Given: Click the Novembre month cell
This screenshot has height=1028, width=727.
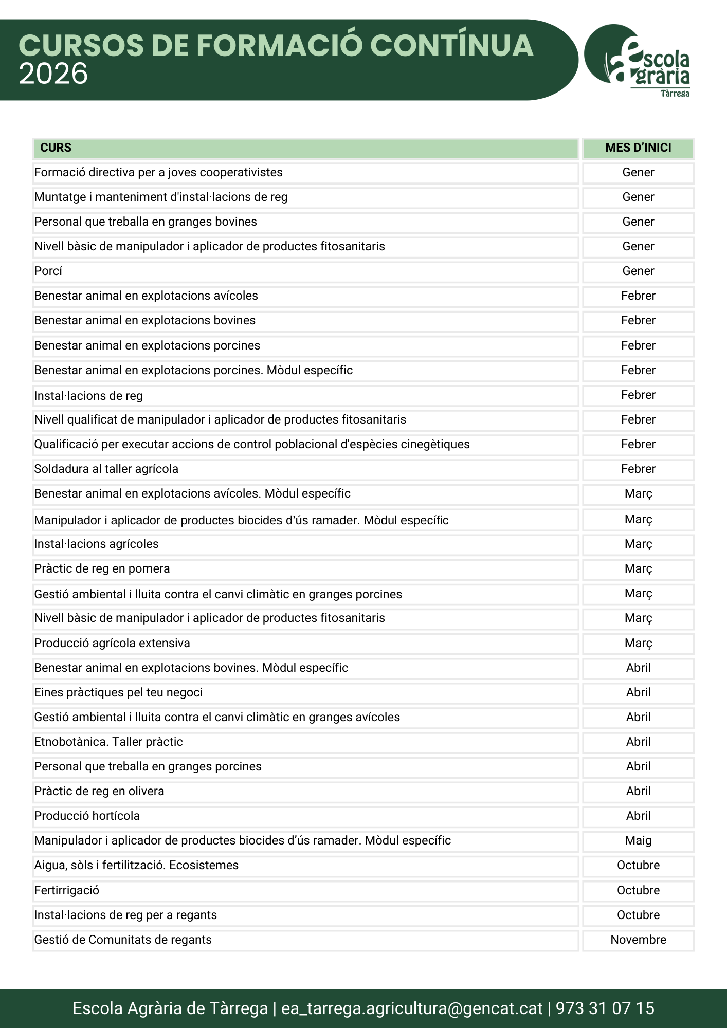Looking at the screenshot, I should point(638,940).
